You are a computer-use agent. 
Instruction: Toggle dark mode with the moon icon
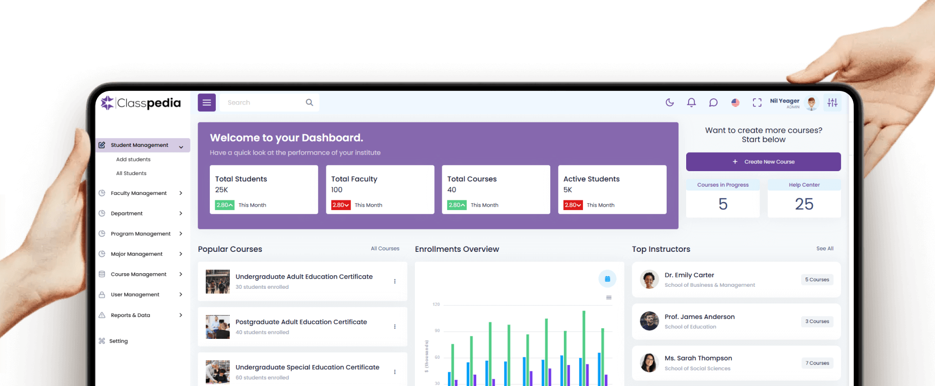click(670, 103)
